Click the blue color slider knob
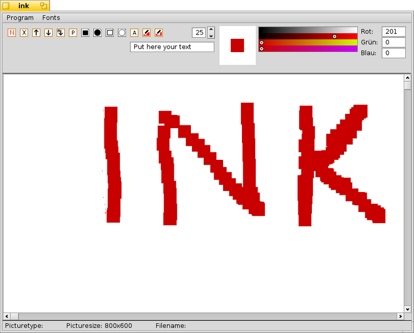The width and height of the screenshot is (414, 333). click(x=261, y=49)
